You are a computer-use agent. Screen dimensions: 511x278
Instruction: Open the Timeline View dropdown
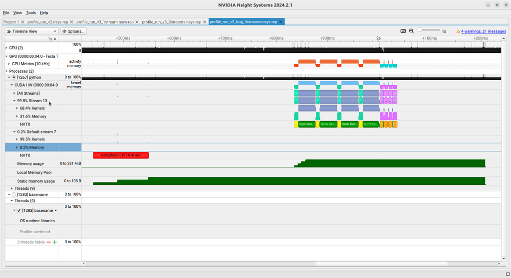click(x=31, y=31)
